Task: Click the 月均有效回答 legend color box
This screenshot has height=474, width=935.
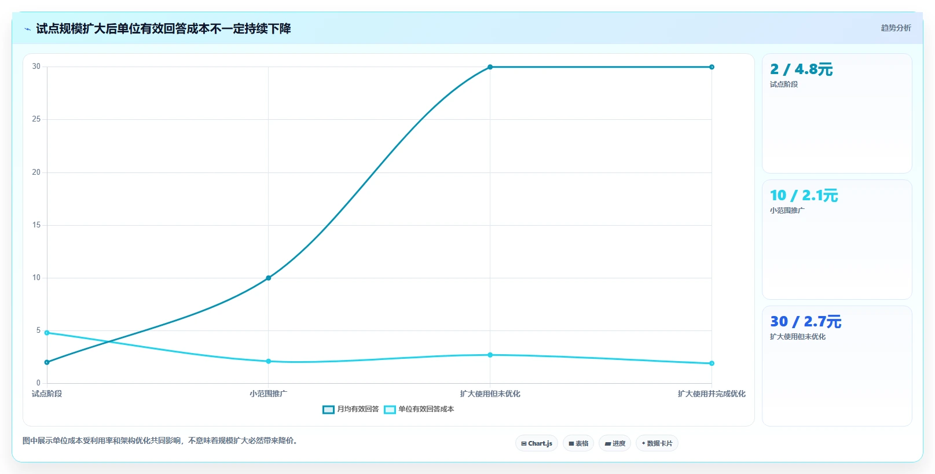Action: pyautogui.click(x=328, y=409)
